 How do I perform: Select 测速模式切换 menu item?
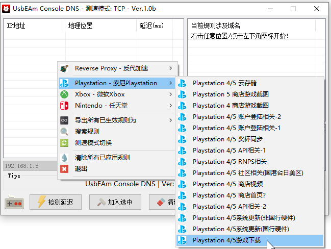(117, 143)
